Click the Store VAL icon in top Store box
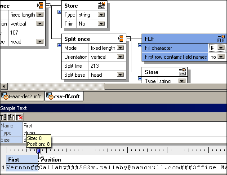The width and height of the screenshot is (227, 175). click(102, 5)
